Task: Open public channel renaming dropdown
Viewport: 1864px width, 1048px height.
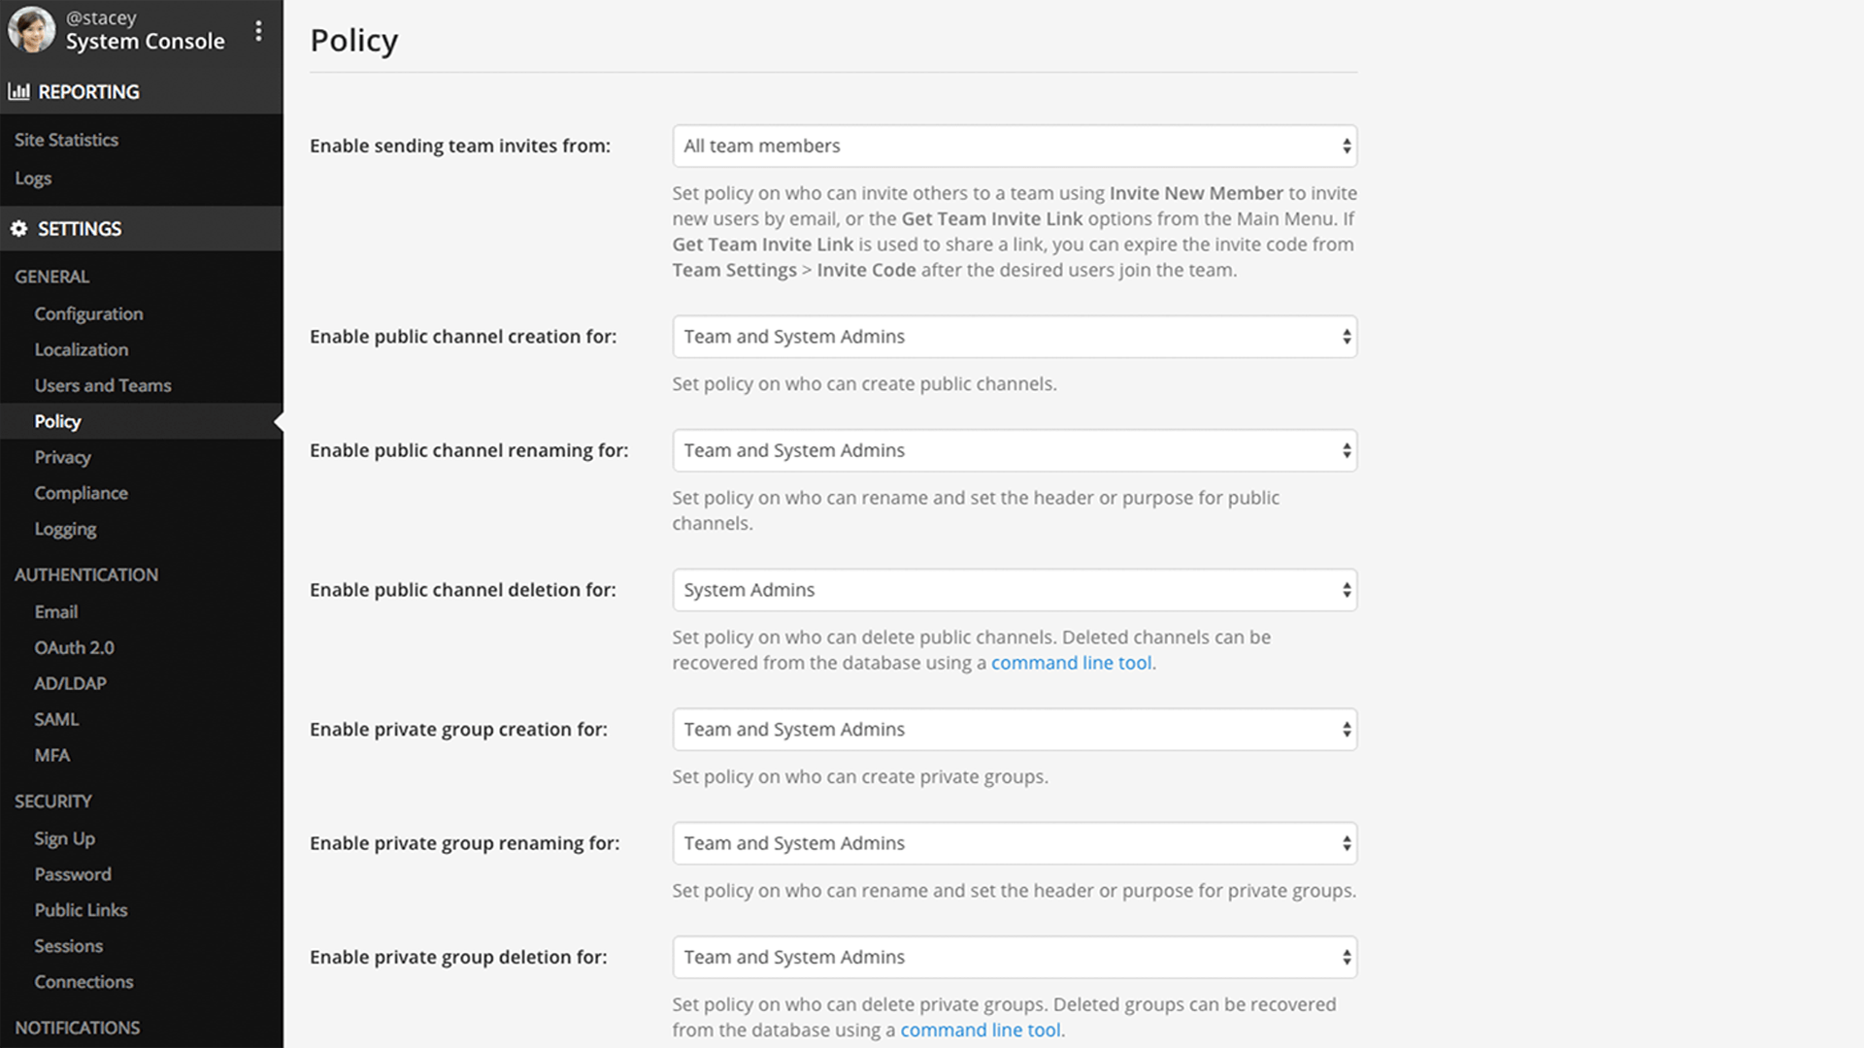Action: coord(1015,450)
